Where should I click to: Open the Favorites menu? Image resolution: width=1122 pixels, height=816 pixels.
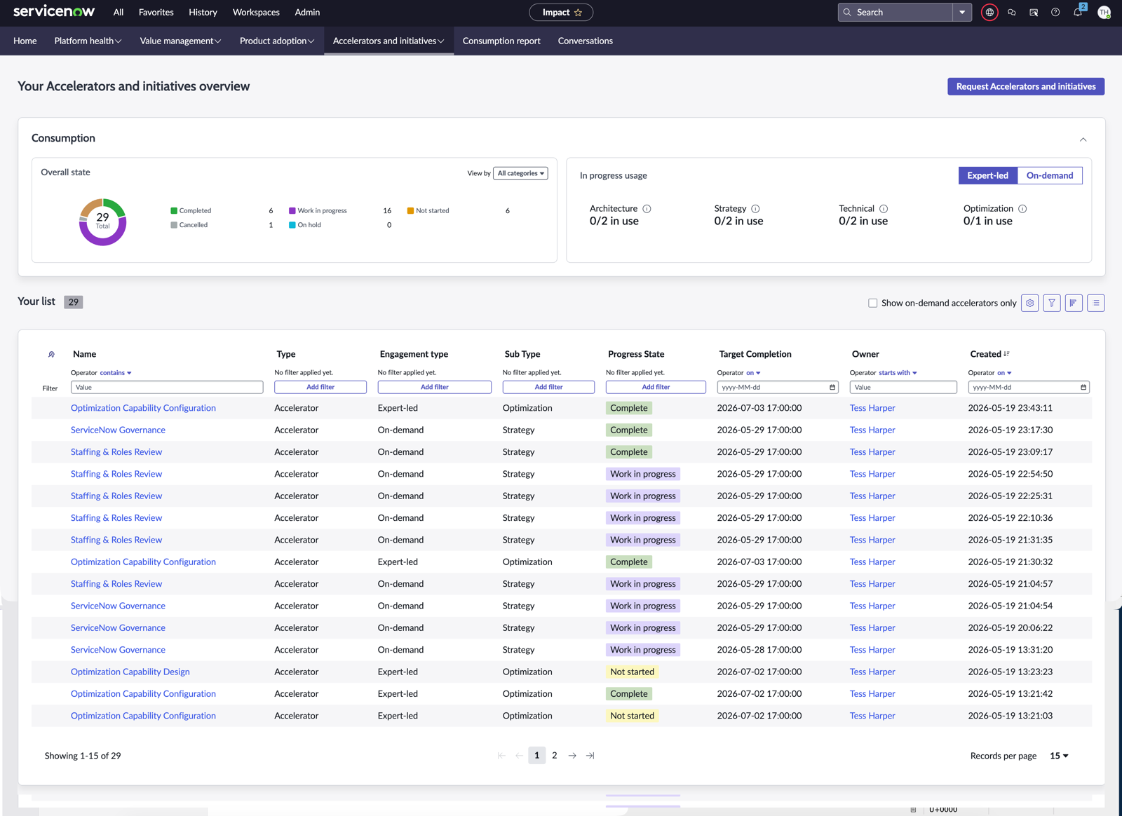pyautogui.click(x=156, y=12)
